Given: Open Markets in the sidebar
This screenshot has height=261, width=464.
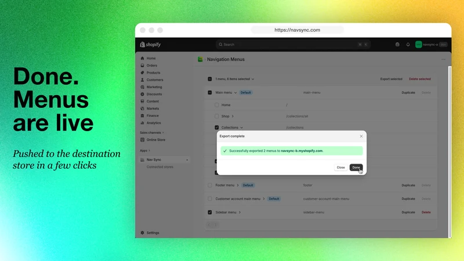Looking at the screenshot, I should point(153,108).
